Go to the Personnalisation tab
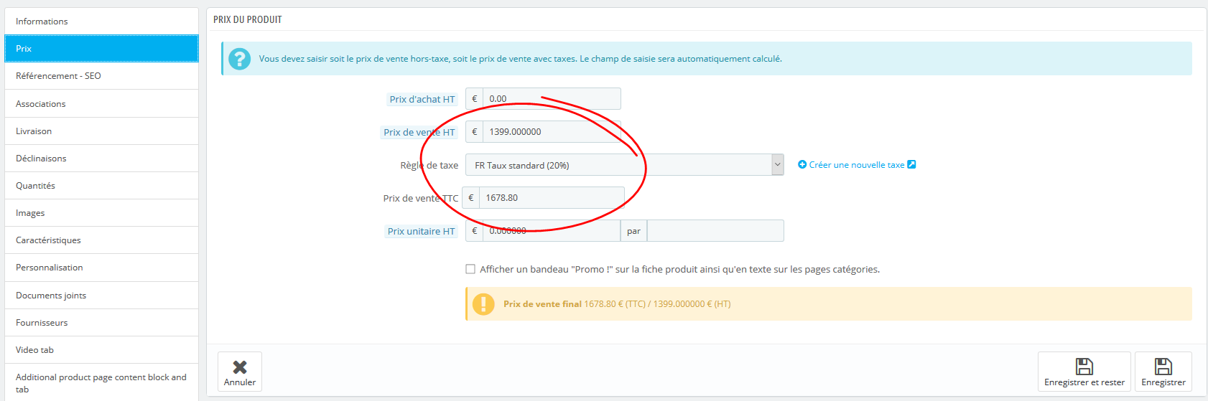Screen dimensions: 1208x401 [x=101, y=268]
